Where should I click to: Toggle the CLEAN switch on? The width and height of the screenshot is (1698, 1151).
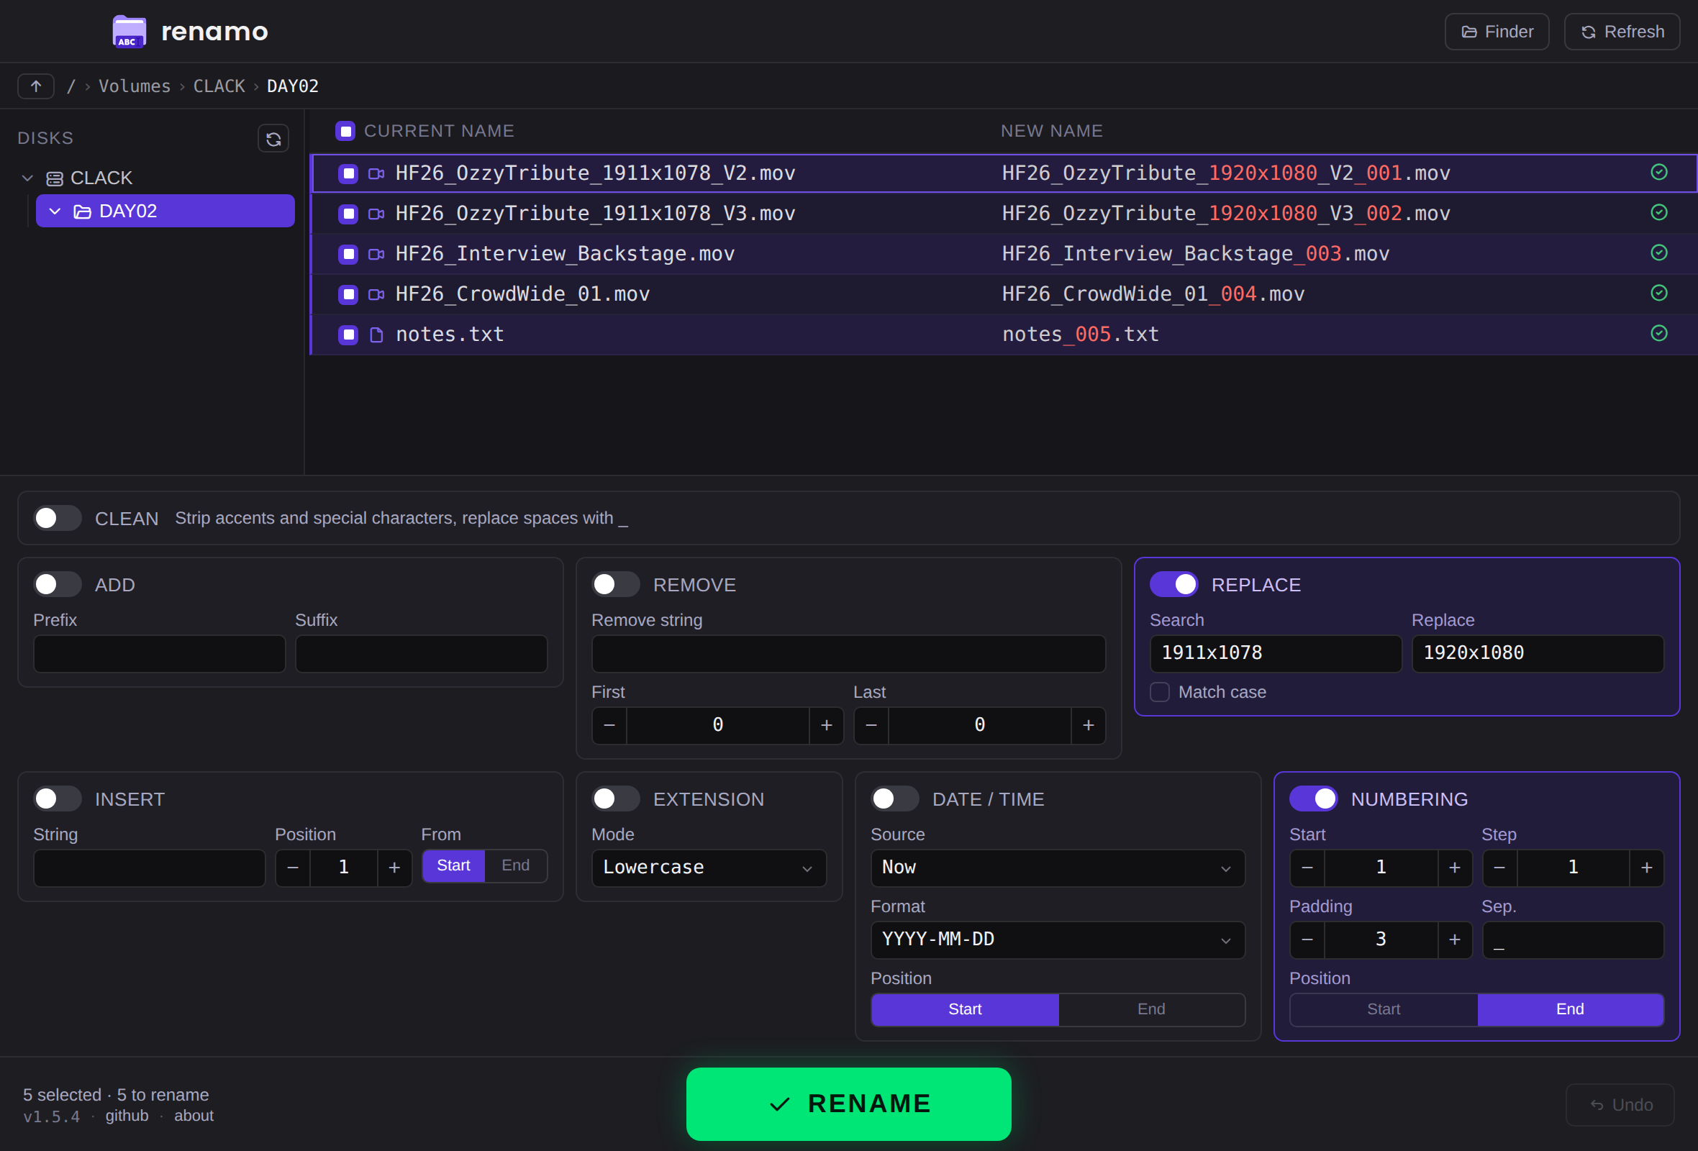58,518
